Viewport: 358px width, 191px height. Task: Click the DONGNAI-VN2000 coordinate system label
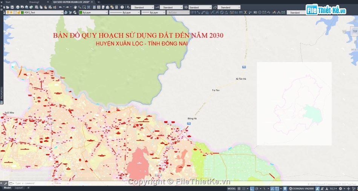[x=303, y=188]
